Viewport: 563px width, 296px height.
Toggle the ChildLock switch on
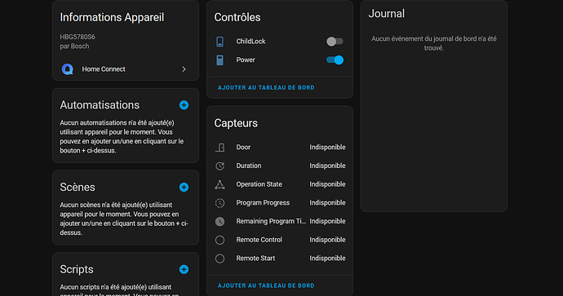point(335,42)
